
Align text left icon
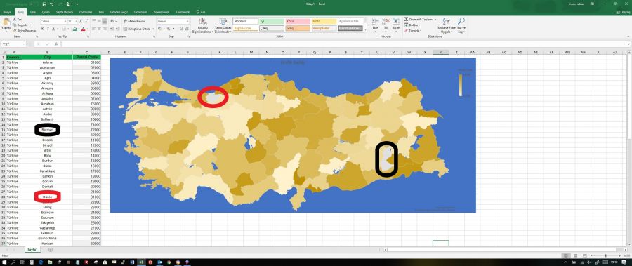93,29
